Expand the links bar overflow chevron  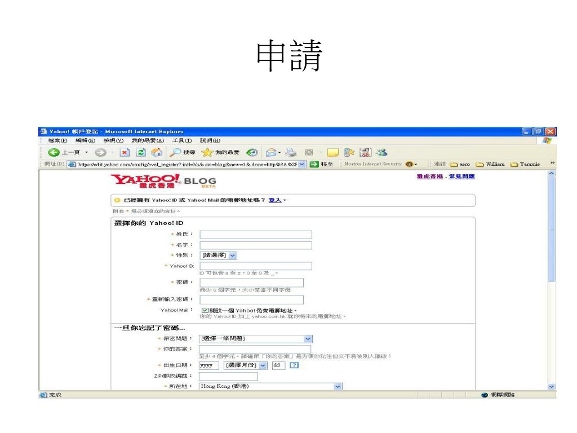tap(552, 163)
